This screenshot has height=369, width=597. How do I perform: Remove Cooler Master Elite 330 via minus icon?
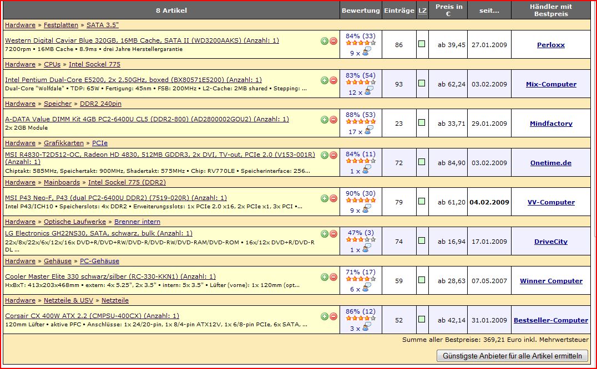[x=333, y=277]
